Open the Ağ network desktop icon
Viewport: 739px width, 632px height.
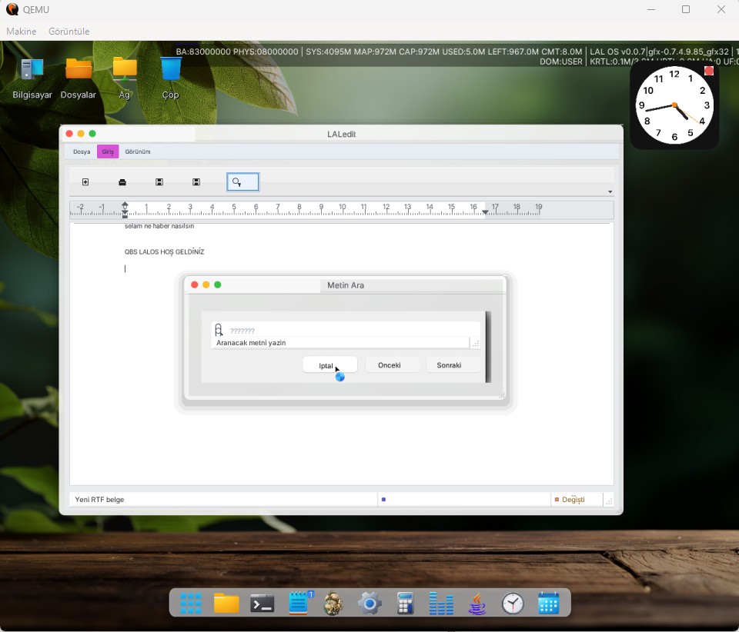tap(125, 78)
